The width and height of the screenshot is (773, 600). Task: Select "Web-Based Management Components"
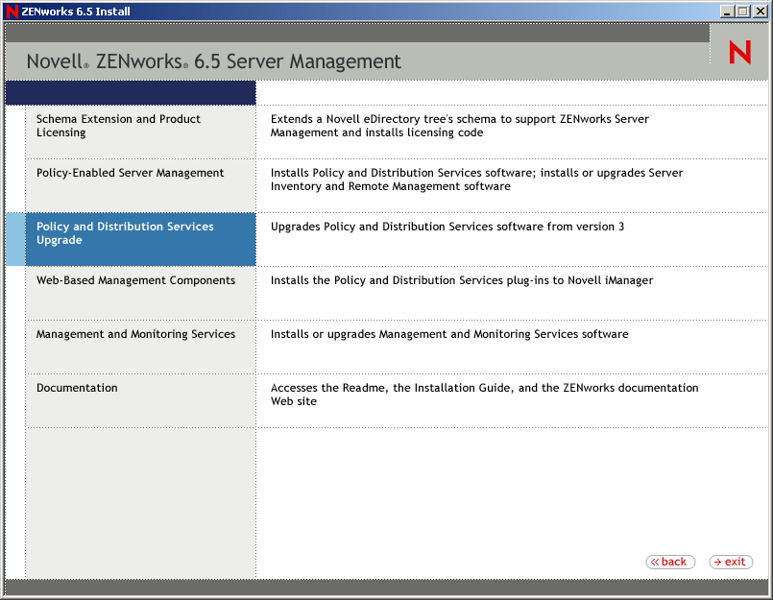click(x=135, y=279)
